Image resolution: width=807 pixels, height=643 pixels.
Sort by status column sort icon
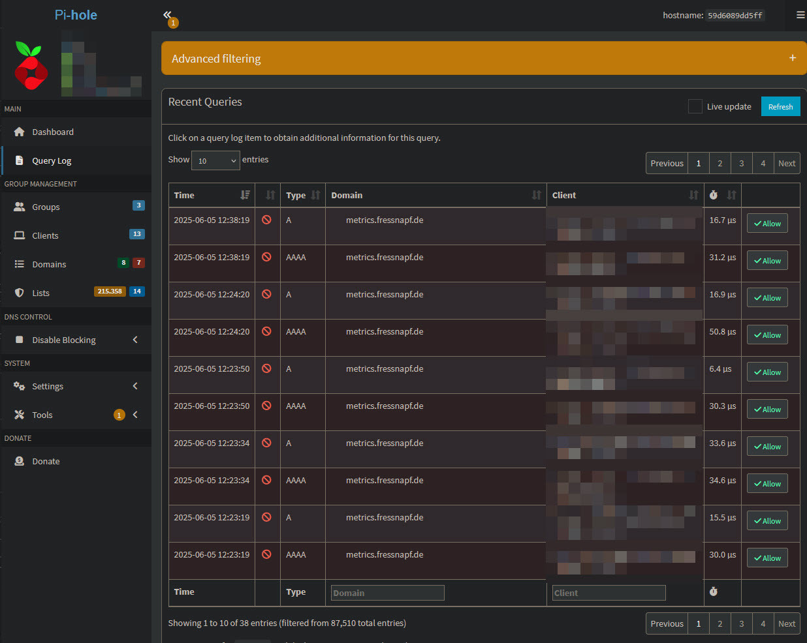pyautogui.click(x=270, y=195)
